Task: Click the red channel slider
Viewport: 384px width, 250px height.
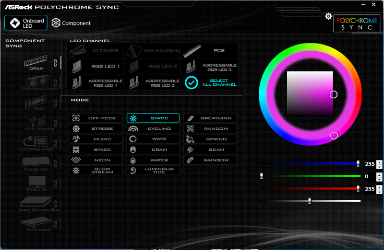Action: [310, 188]
